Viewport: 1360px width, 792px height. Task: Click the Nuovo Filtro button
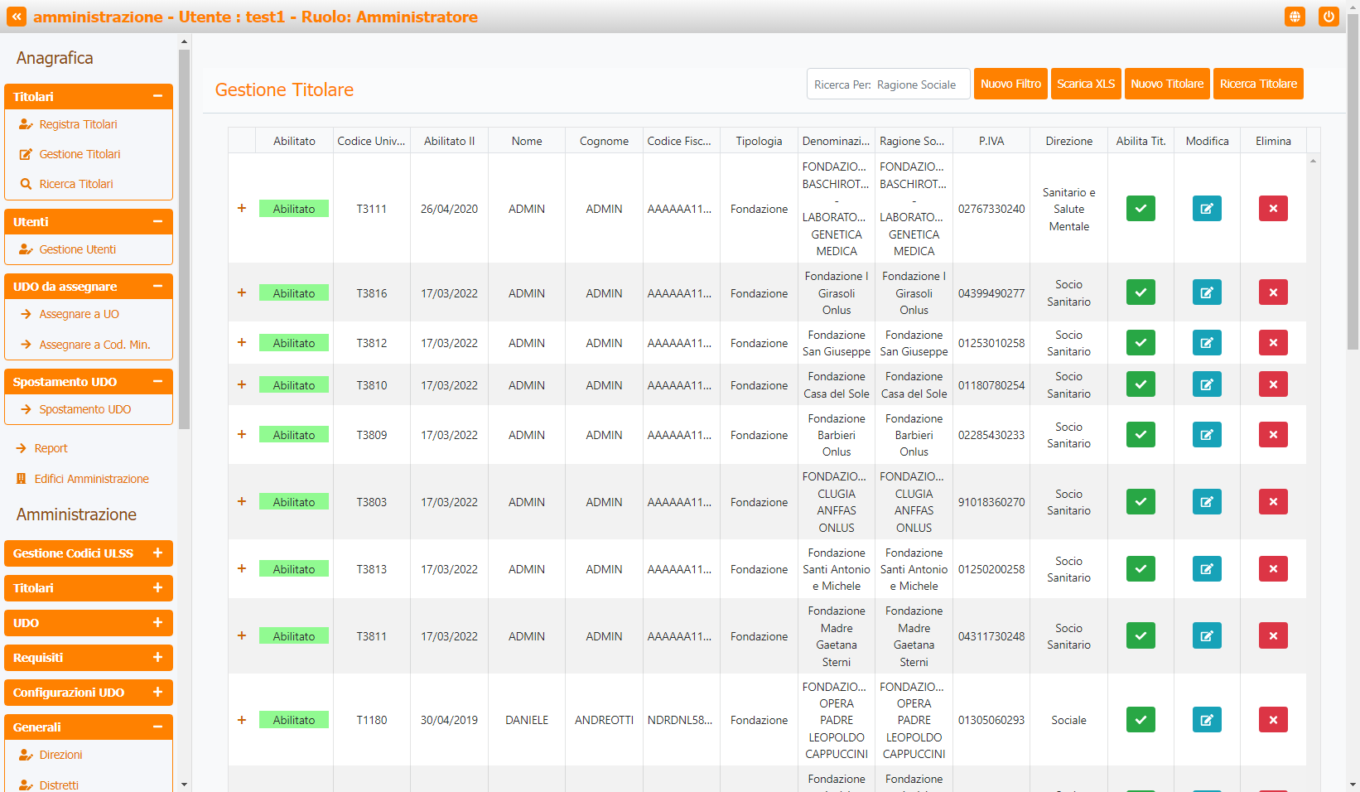point(1010,84)
